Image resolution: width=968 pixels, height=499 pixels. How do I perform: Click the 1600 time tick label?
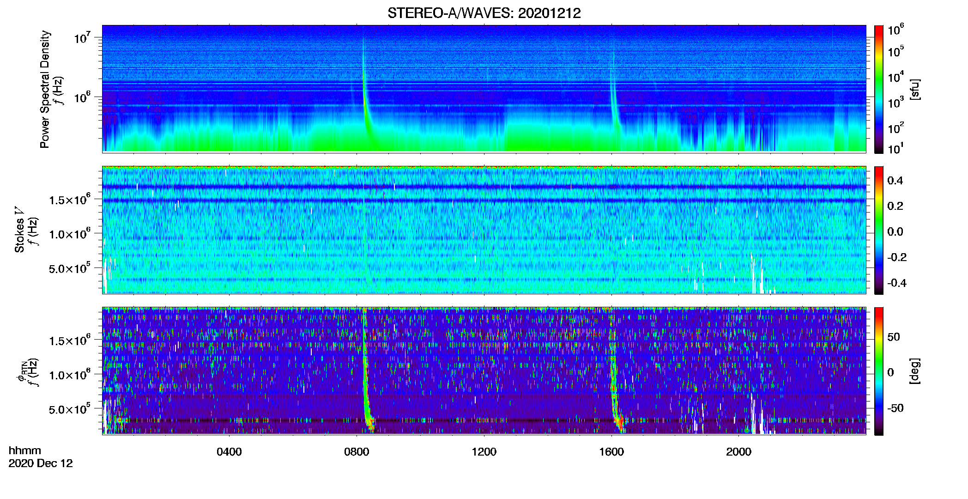coord(611,451)
